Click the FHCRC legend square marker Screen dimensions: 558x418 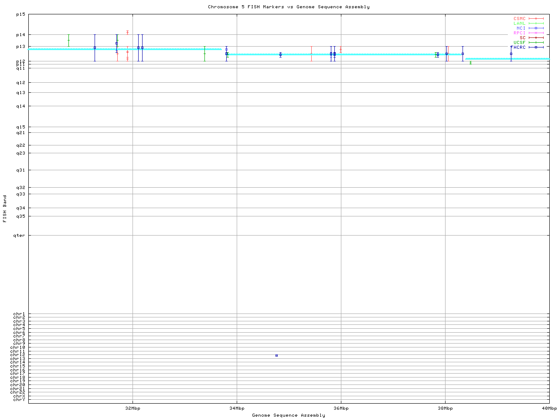536,47
